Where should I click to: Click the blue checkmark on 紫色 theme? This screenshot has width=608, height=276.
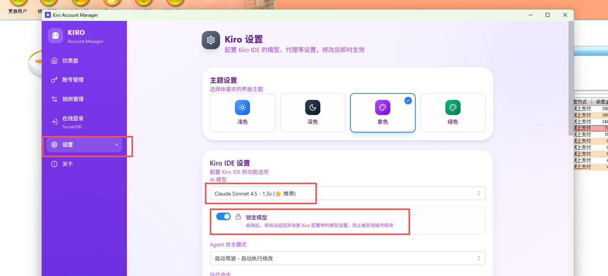point(408,101)
